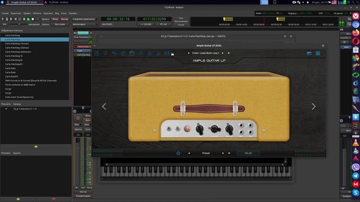Click the red processor box in the mixer strip
Screen dimensions: 360x202
click(x=83, y=47)
